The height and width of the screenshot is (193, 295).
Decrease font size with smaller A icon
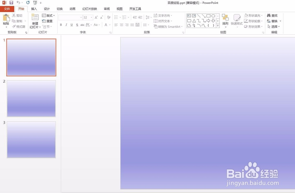pos(101,17)
